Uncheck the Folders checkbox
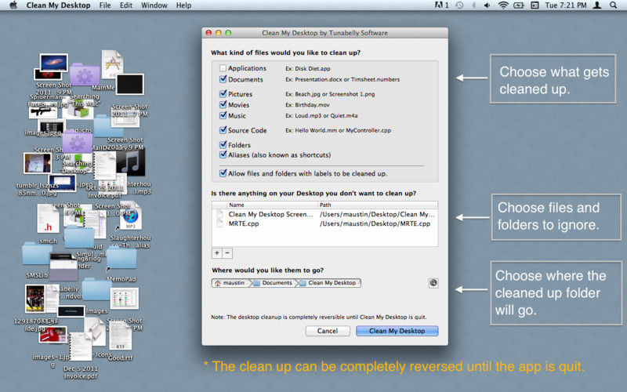Screen dimensions: 627x392 [x=223, y=144]
